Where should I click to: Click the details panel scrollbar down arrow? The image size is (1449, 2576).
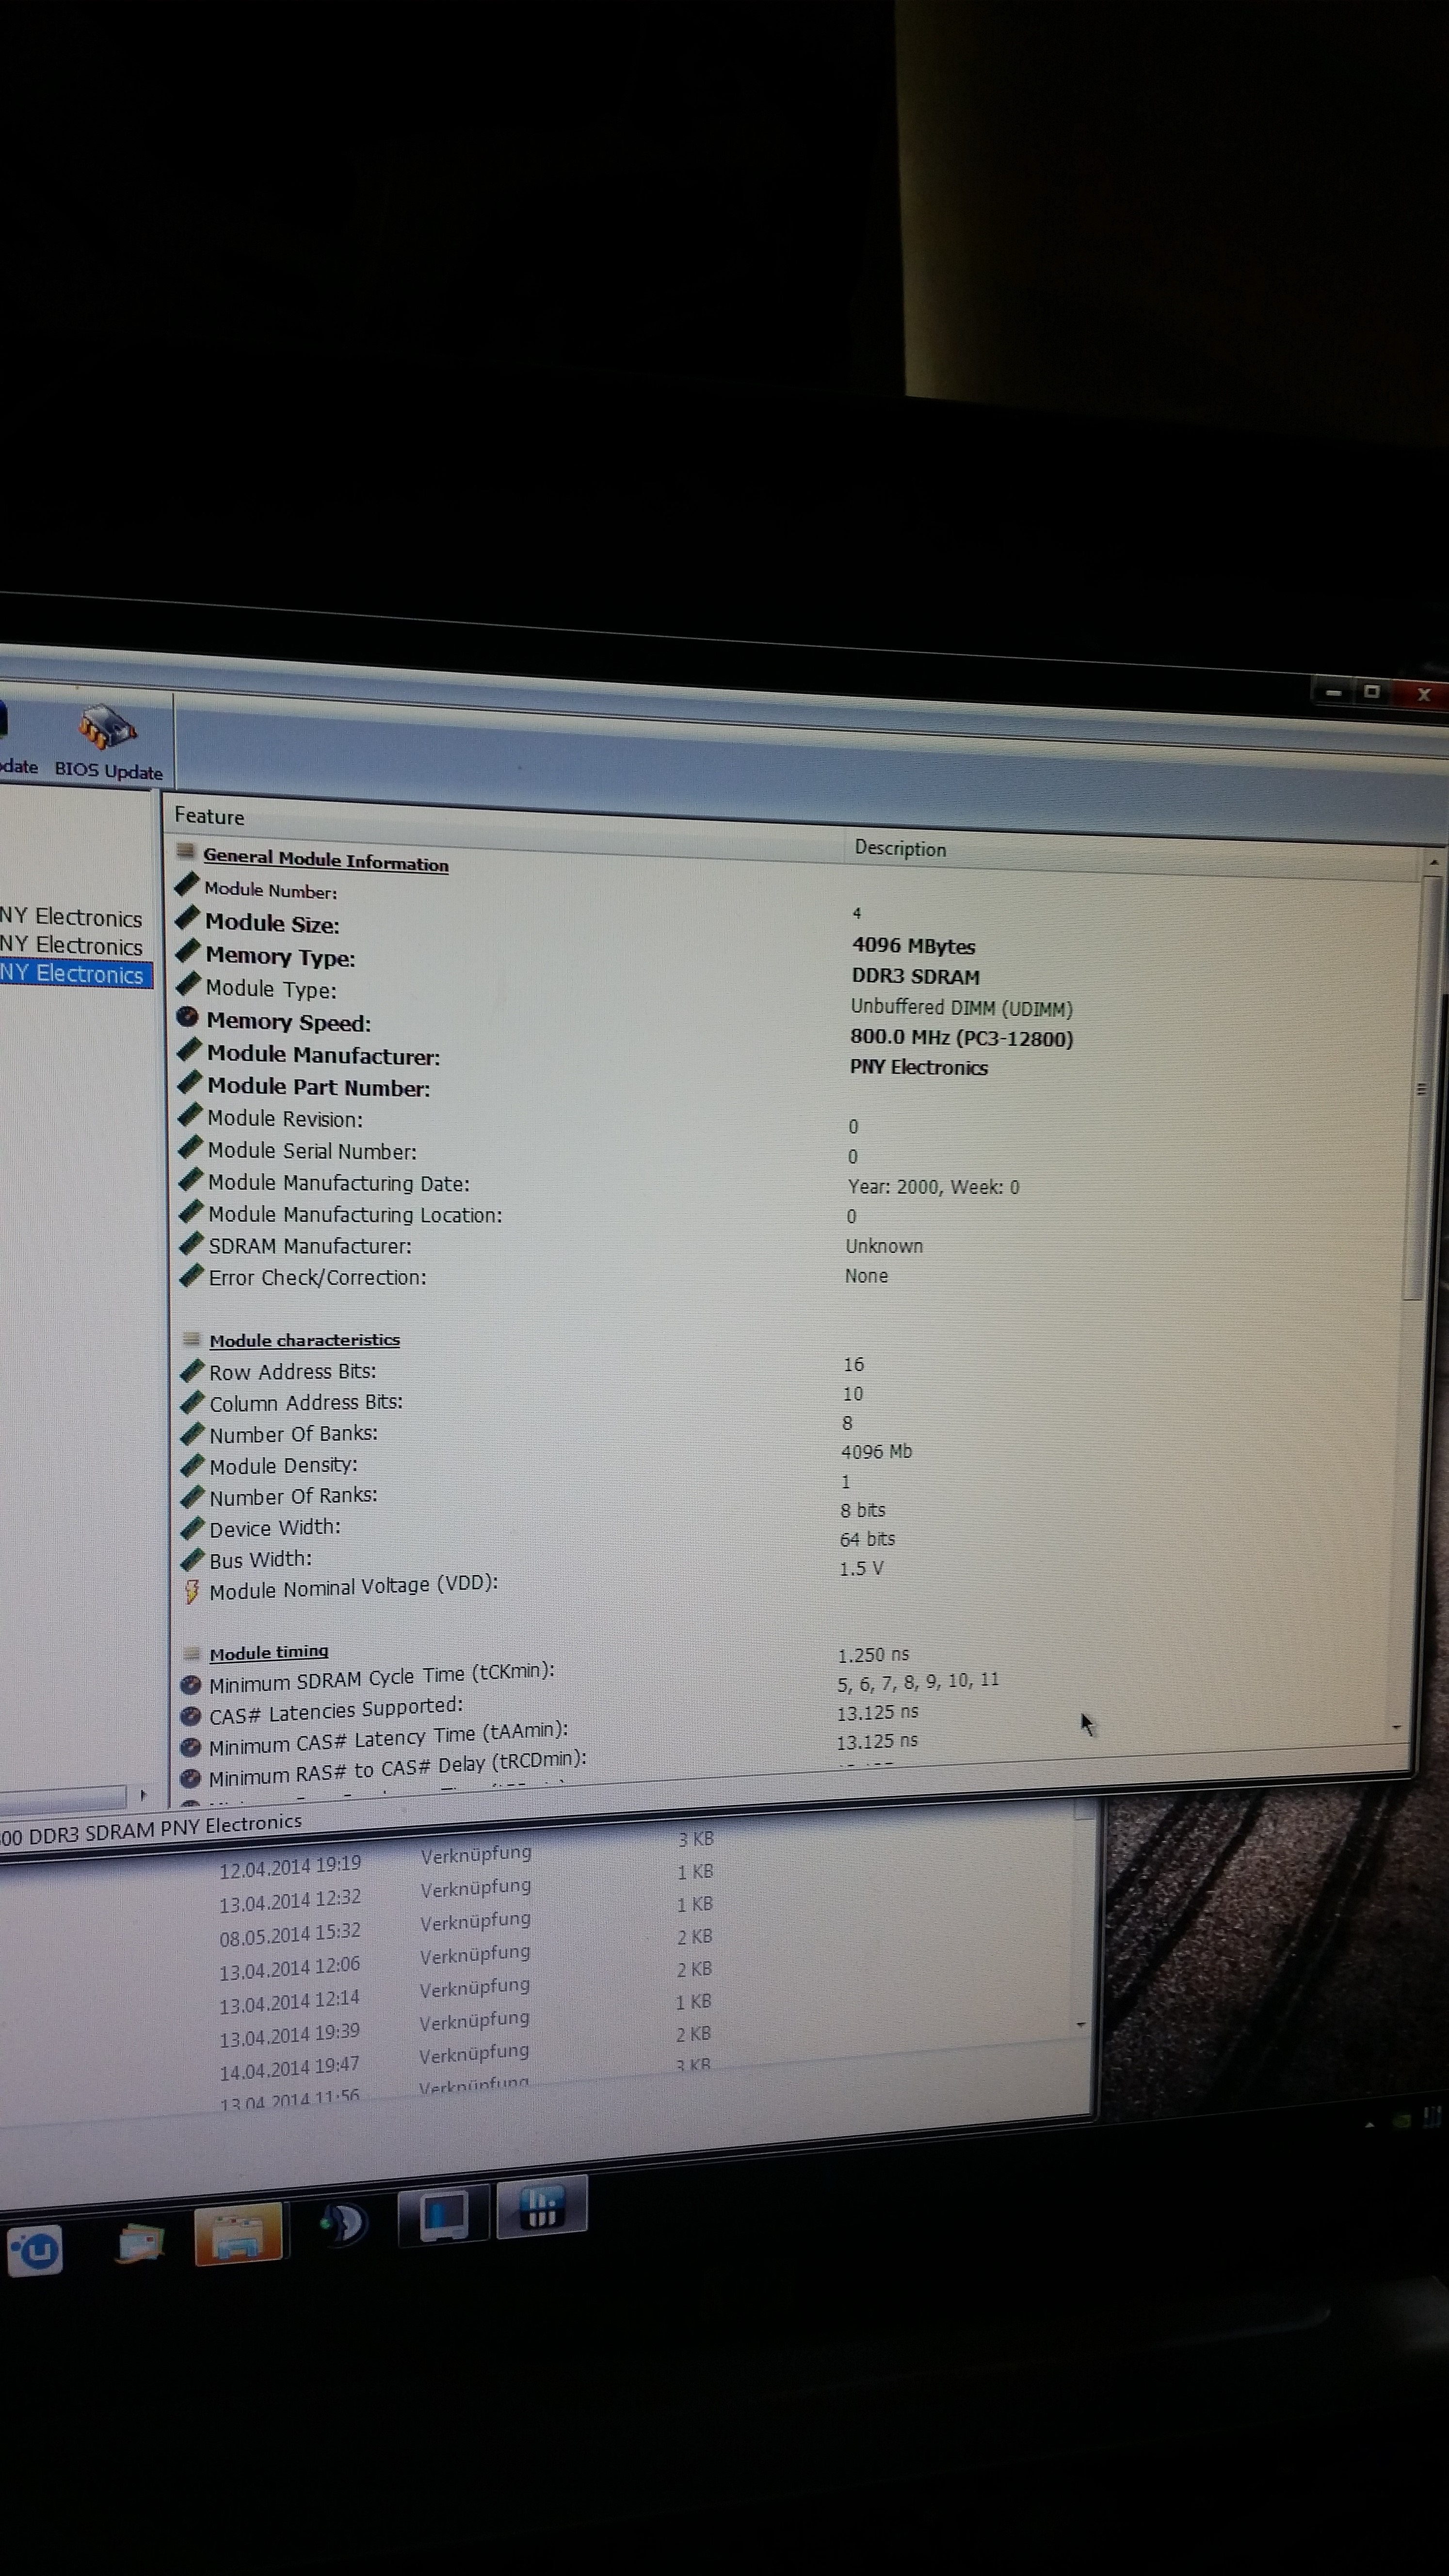tap(1396, 1727)
